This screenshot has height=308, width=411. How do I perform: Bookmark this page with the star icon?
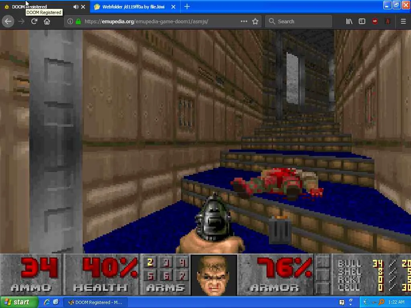(255, 22)
